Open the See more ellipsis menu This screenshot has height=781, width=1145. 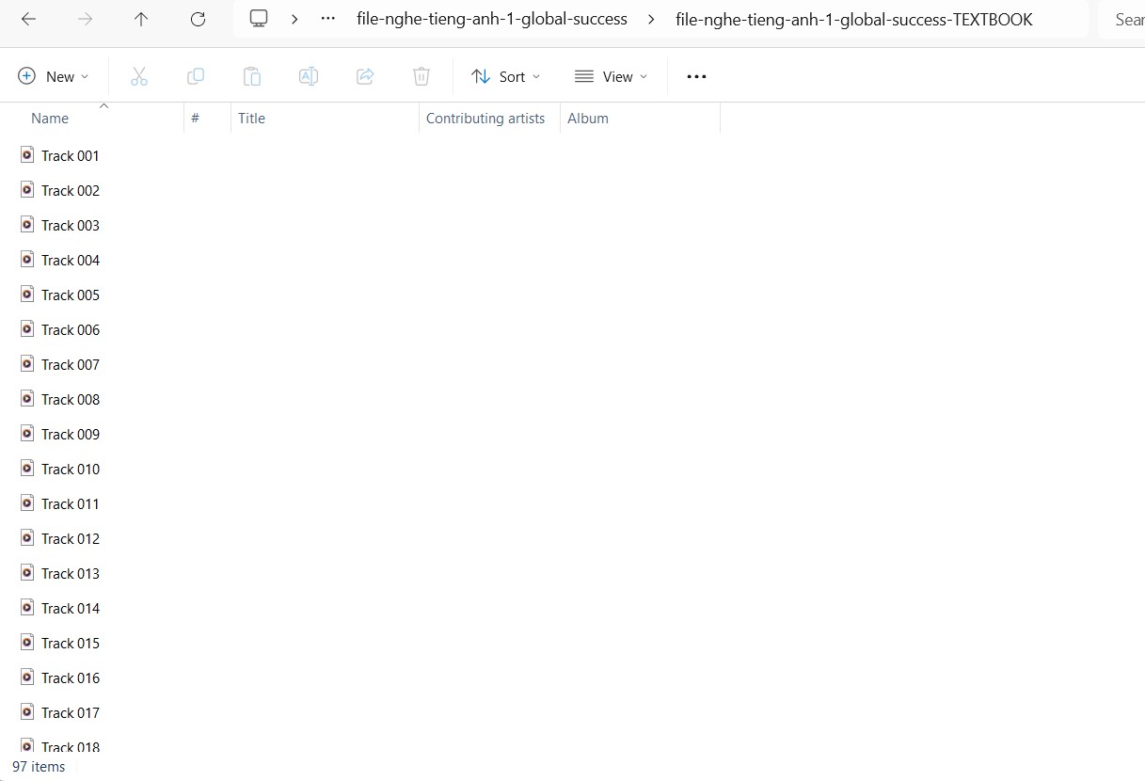click(x=695, y=76)
